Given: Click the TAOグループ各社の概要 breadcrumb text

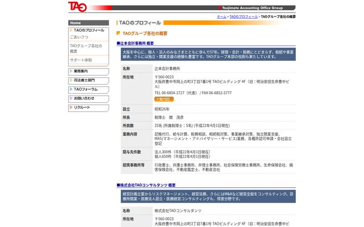Looking at the screenshot, I should pyautogui.click(x=278, y=16).
